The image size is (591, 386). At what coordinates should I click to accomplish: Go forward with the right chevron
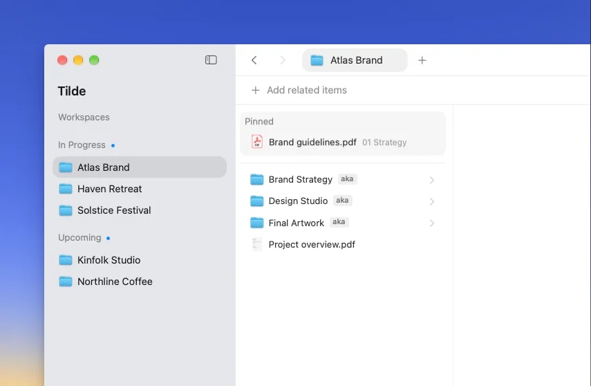282,60
